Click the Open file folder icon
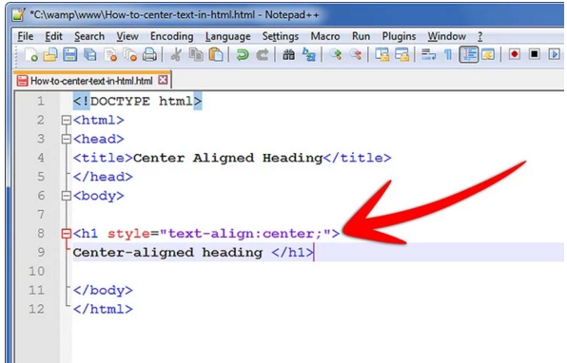 pyautogui.click(x=50, y=55)
